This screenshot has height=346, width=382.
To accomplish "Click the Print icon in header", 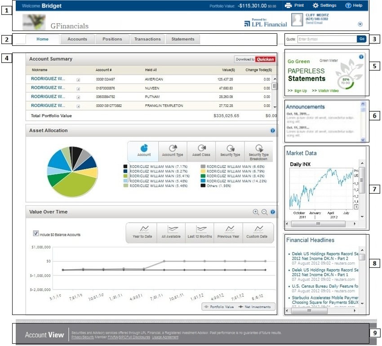I will [x=288, y=6].
